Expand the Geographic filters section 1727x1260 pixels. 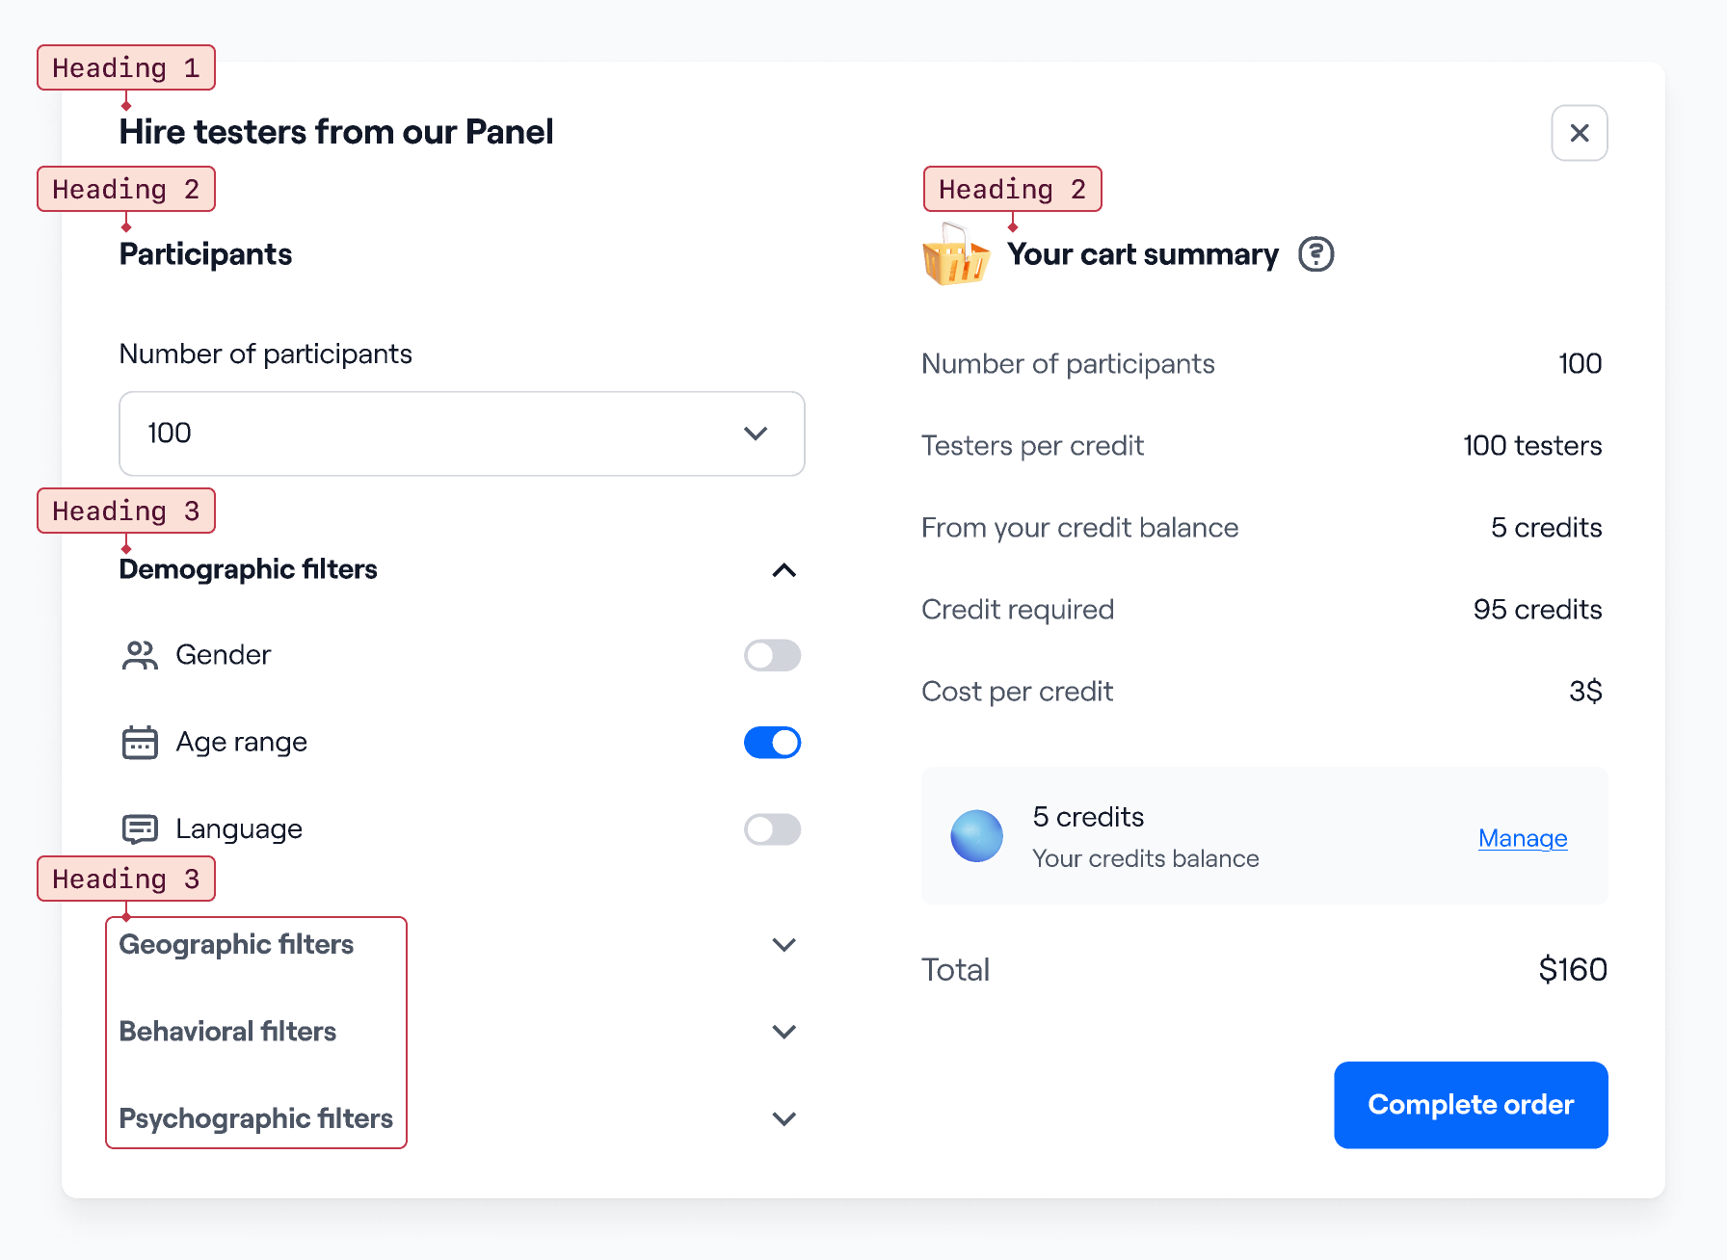(x=784, y=945)
